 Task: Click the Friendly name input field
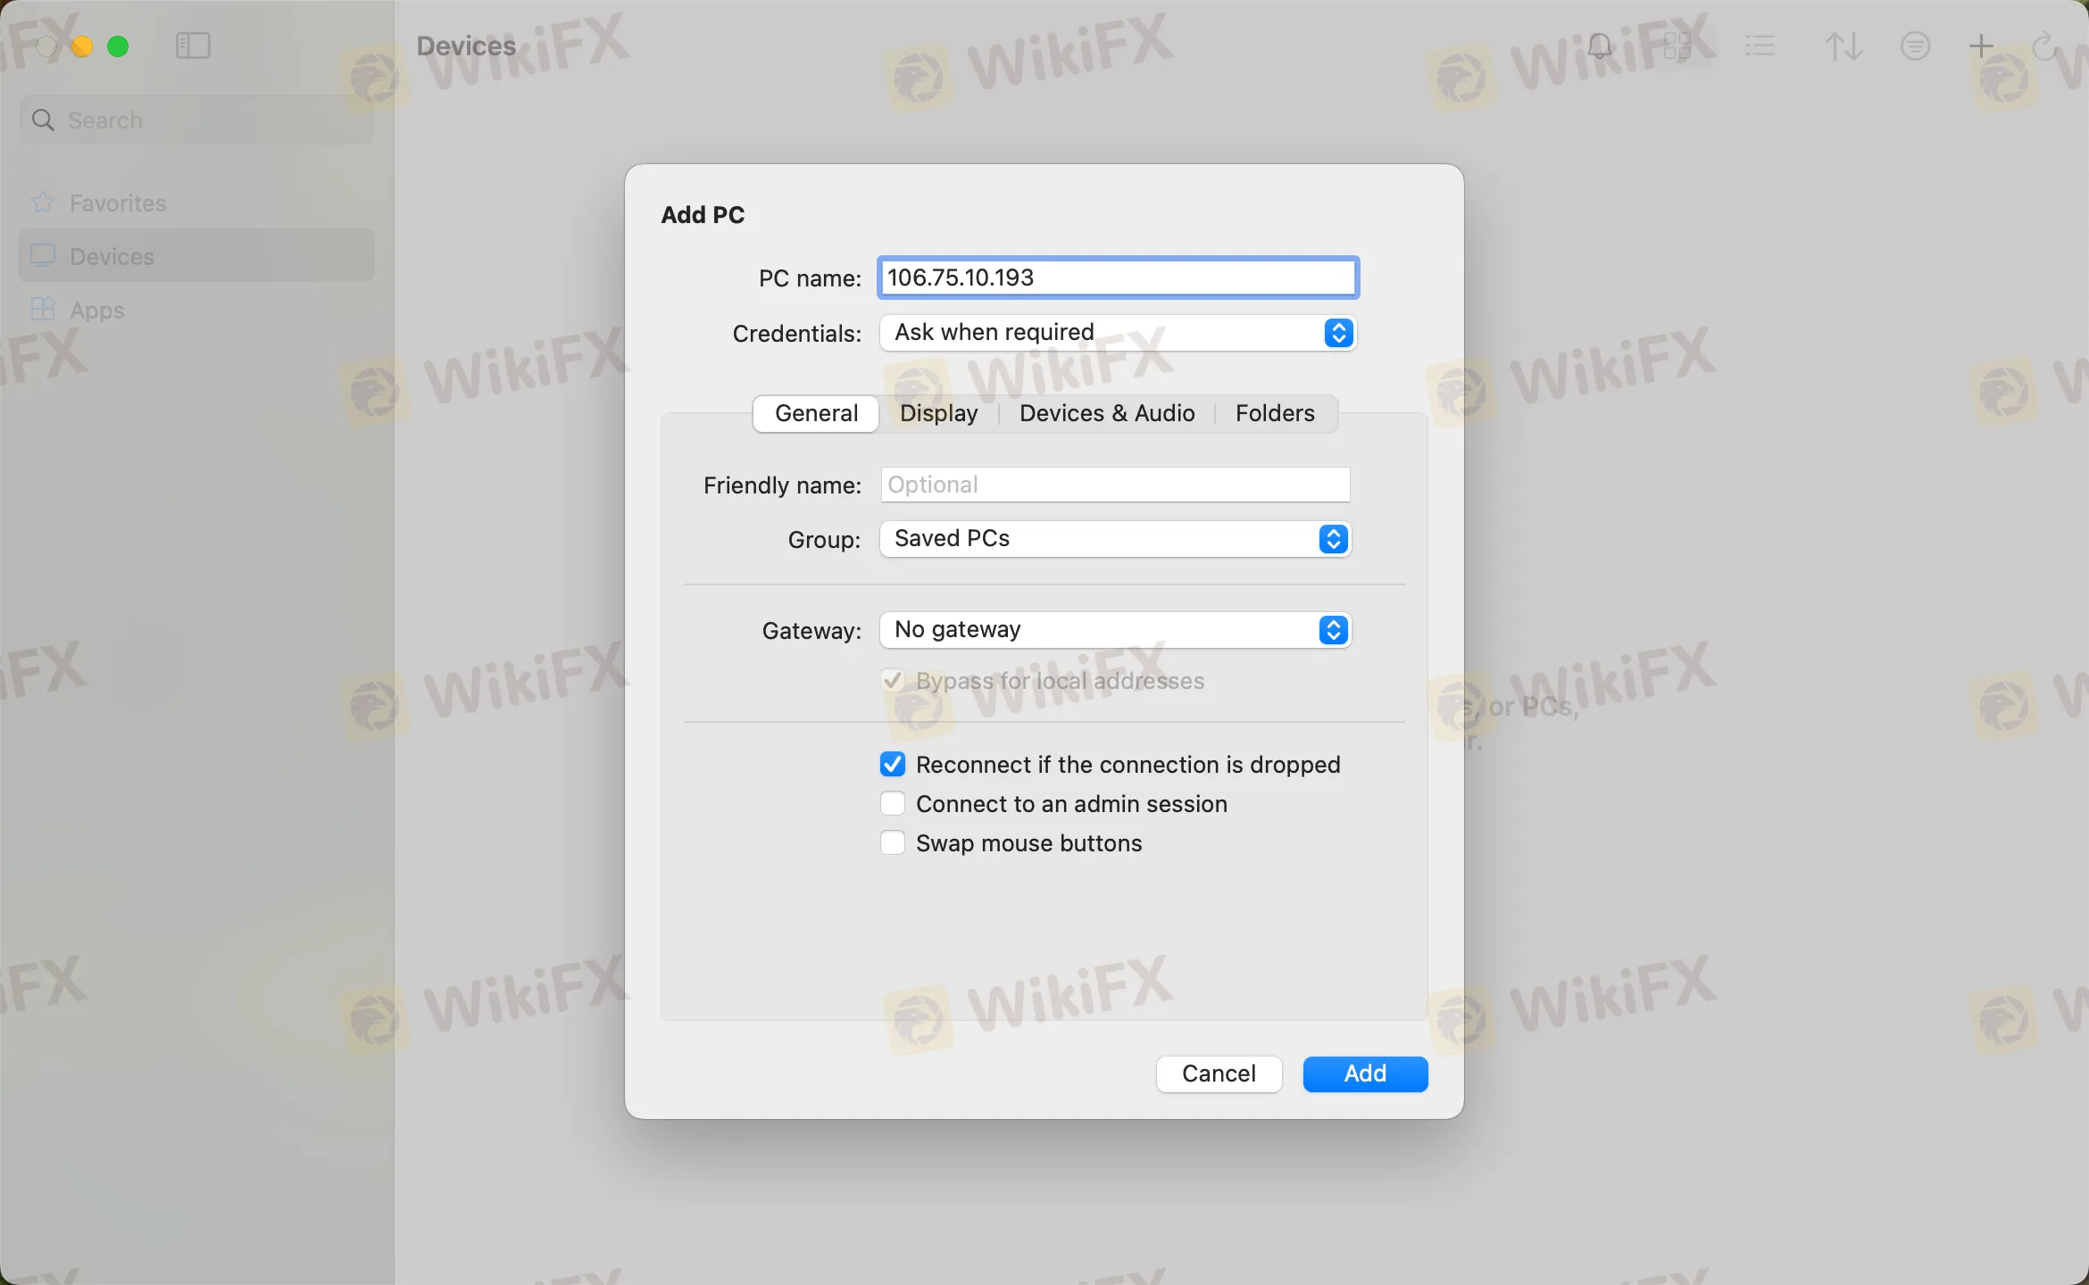[1115, 485]
